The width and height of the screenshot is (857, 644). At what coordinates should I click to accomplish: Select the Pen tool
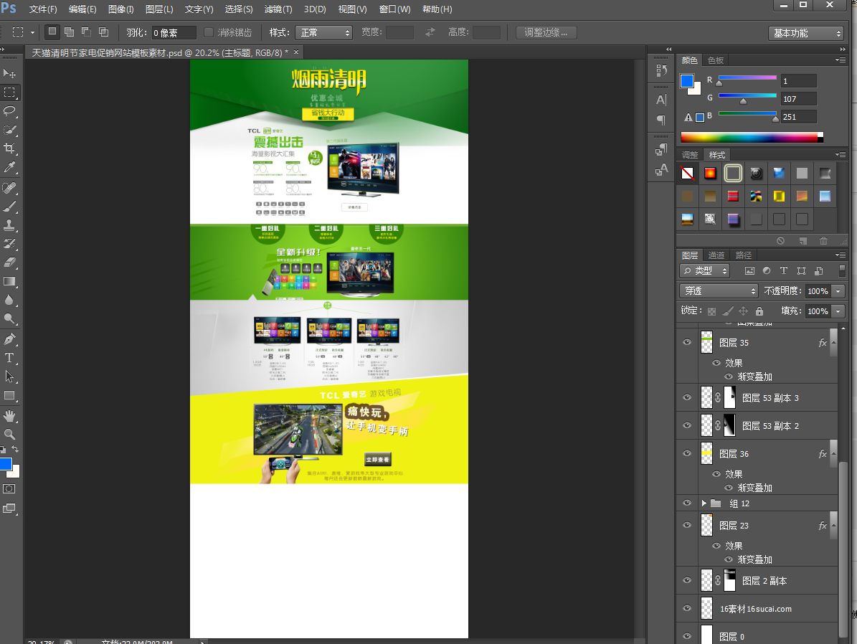(10, 338)
